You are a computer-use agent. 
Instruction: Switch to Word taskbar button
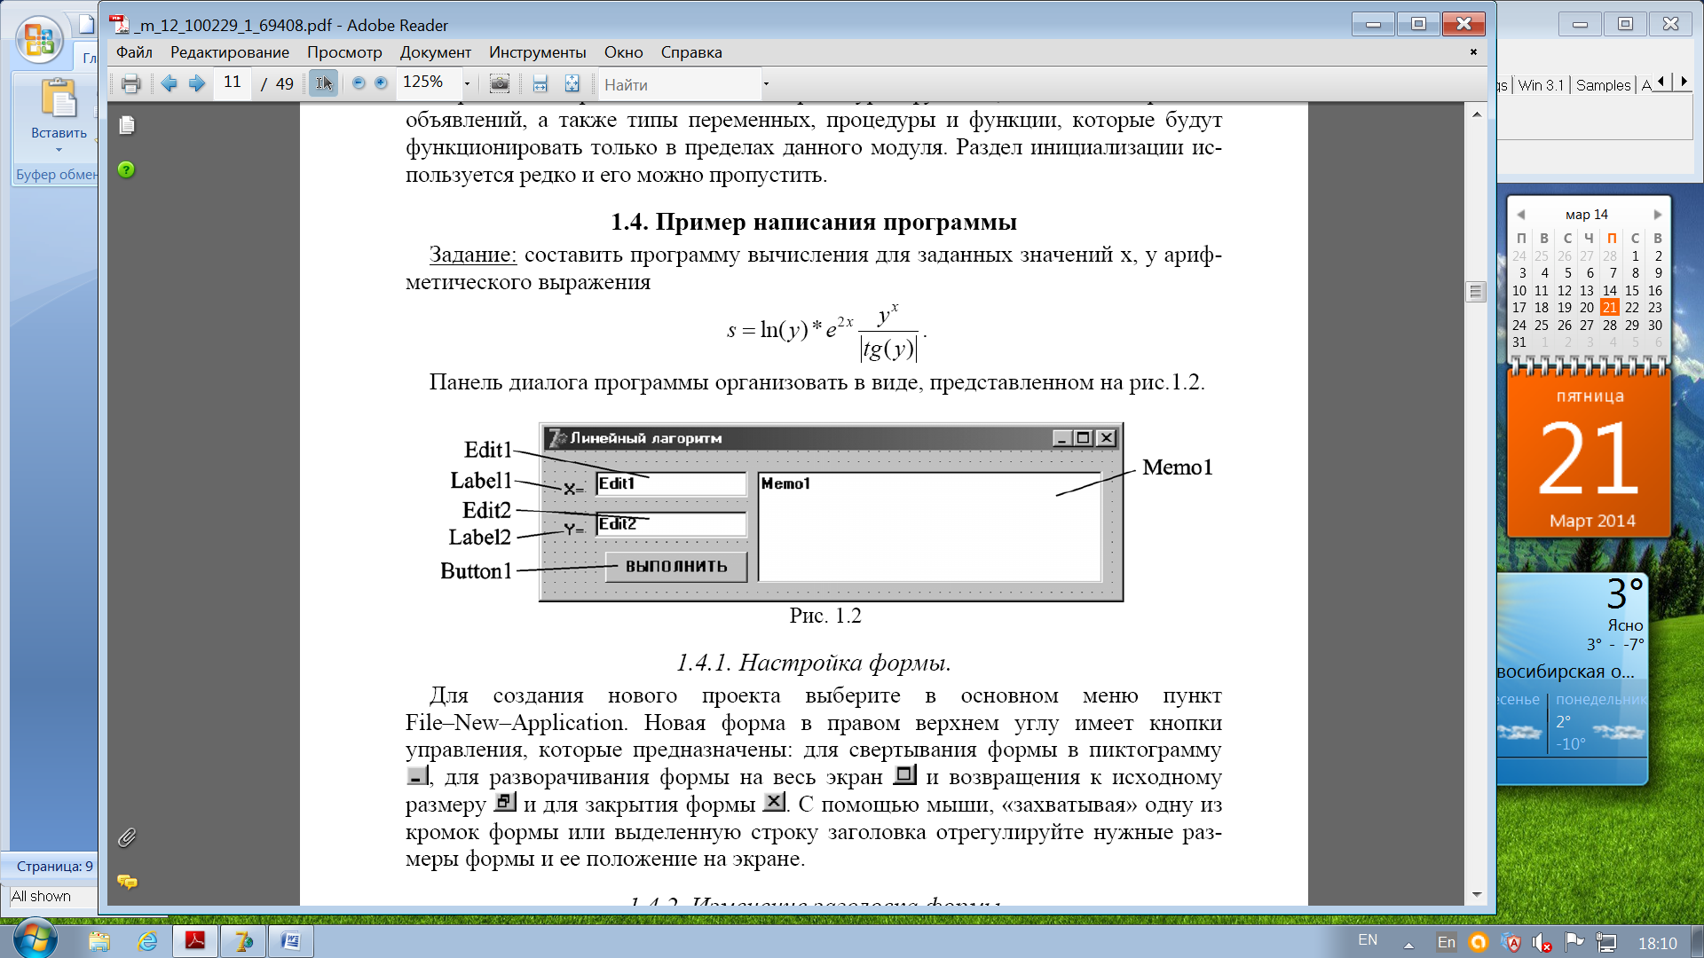click(291, 941)
